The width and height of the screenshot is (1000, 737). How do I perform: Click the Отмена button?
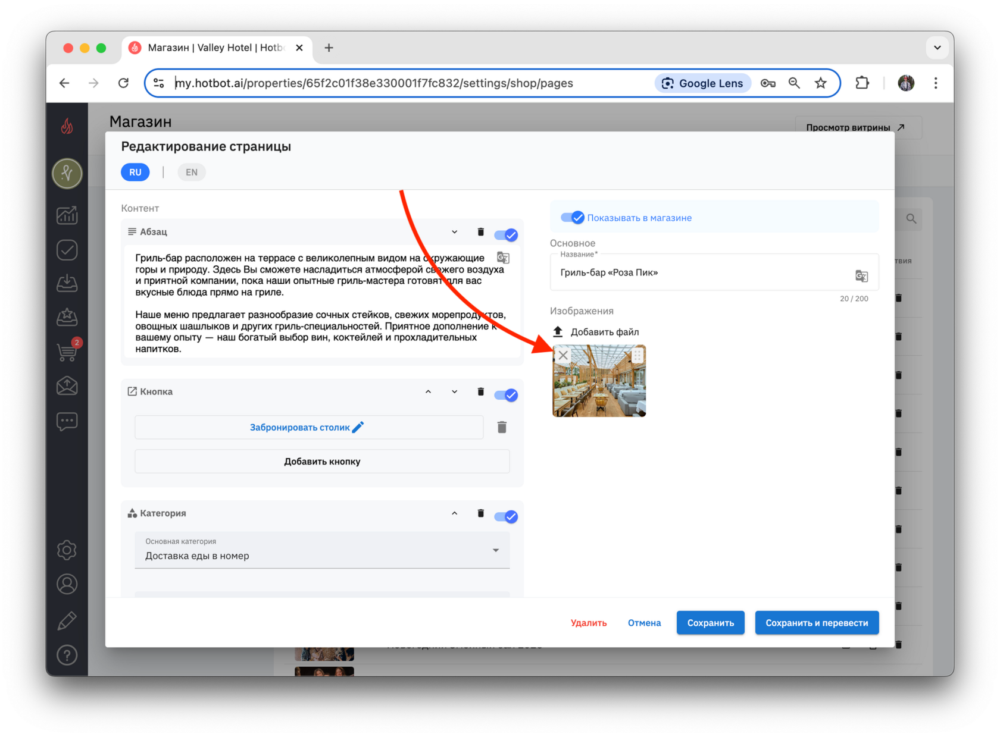tap(644, 623)
